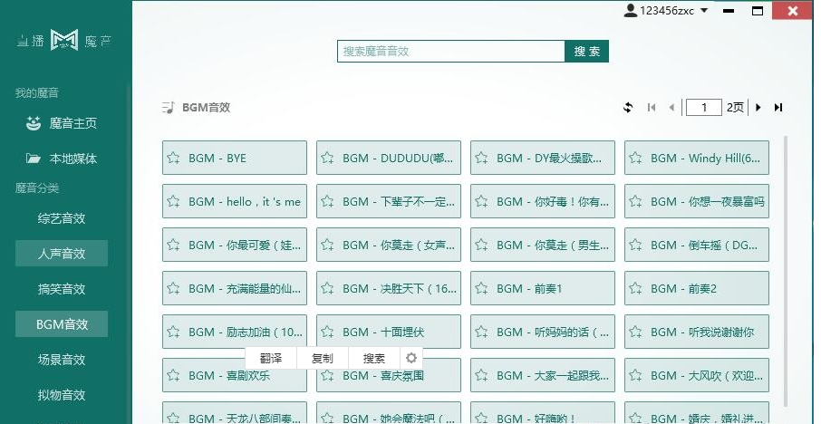Toggle star on BGM - 前奏1
Screen dimensions: 821x424
[x=482, y=289]
